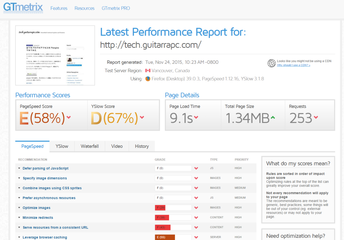Viewport: 344px width, 240px height.
Task: Click the F (43) grade bar
Action: pyautogui.click(x=173, y=228)
